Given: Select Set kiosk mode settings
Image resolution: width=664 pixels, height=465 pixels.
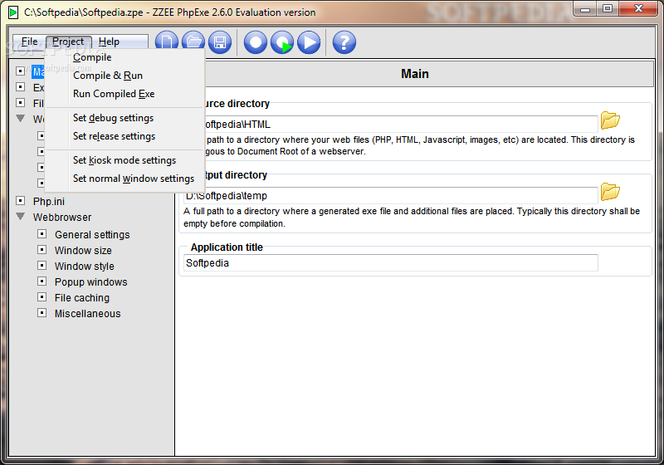Looking at the screenshot, I should coord(124,160).
